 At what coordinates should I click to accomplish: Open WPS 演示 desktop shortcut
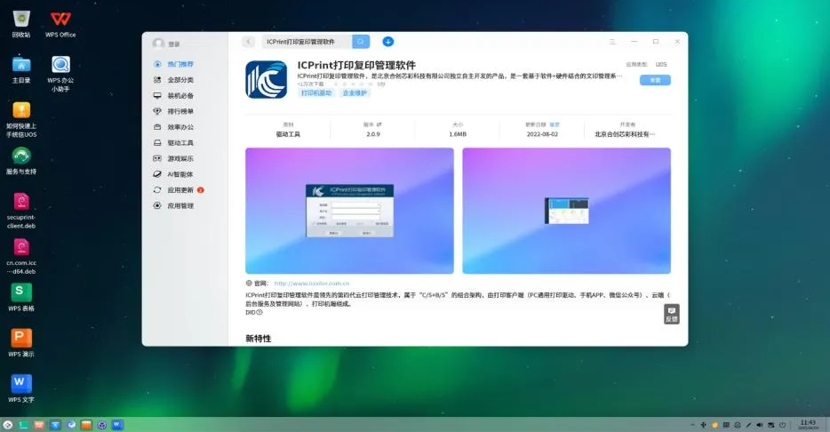click(21, 342)
